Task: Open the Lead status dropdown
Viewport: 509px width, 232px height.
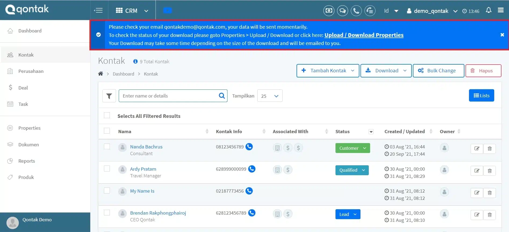Action: [x=348, y=214]
